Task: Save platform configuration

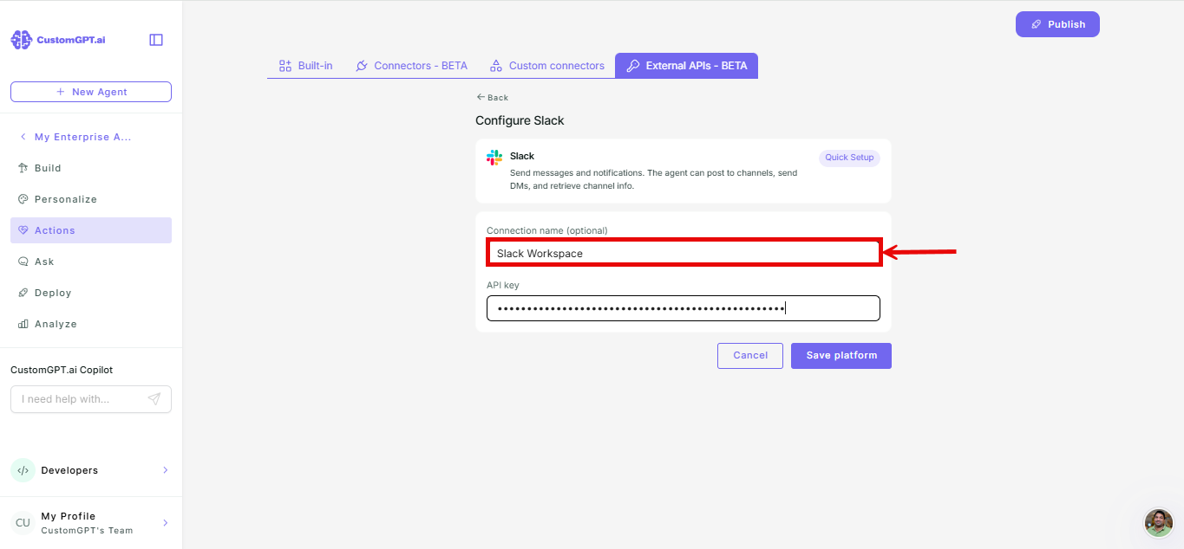Action: [x=841, y=356]
